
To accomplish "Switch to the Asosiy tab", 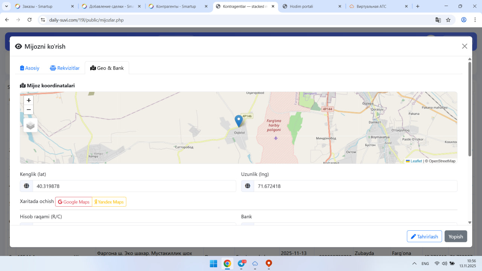I will pyautogui.click(x=30, y=68).
